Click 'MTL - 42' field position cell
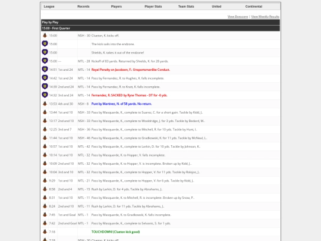Viewport: 321px width, 241px height. pyautogui.click(x=84, y=146)
